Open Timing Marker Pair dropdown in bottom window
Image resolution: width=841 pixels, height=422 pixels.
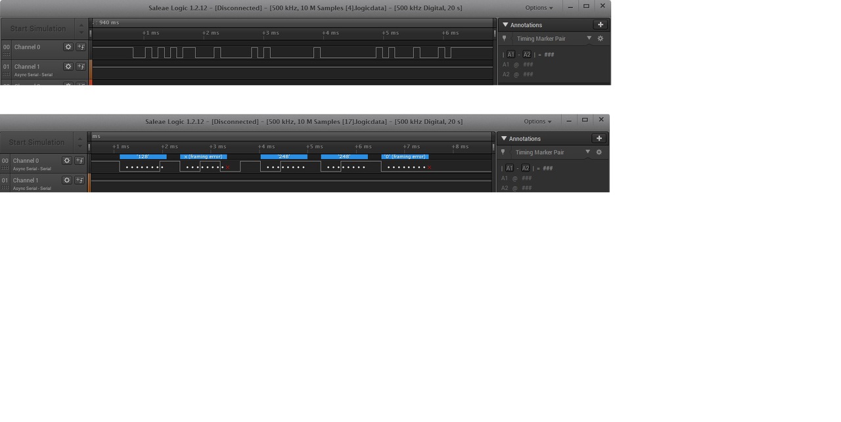587,152
